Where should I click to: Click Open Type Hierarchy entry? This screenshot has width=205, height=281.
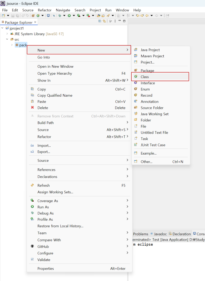click(79, 73)
